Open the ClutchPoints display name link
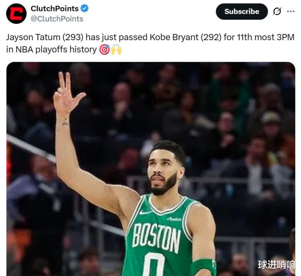 point(54,8)
